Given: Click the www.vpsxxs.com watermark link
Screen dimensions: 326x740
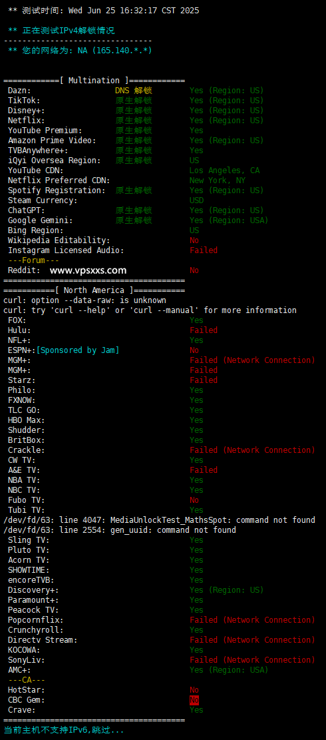Looking at the screenshot, I should click(x=88, y=270).
